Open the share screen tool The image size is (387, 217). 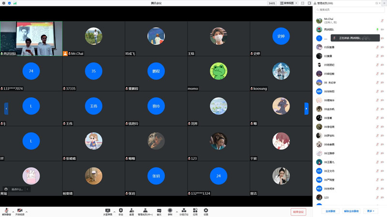click(x=107, y=212)
